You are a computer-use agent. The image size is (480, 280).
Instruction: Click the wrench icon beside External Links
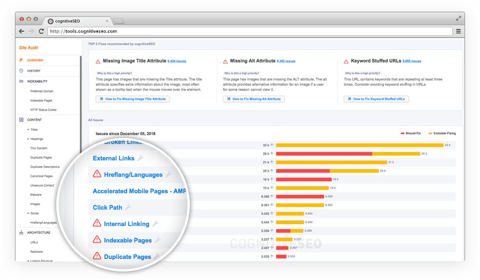pos(140,158)
